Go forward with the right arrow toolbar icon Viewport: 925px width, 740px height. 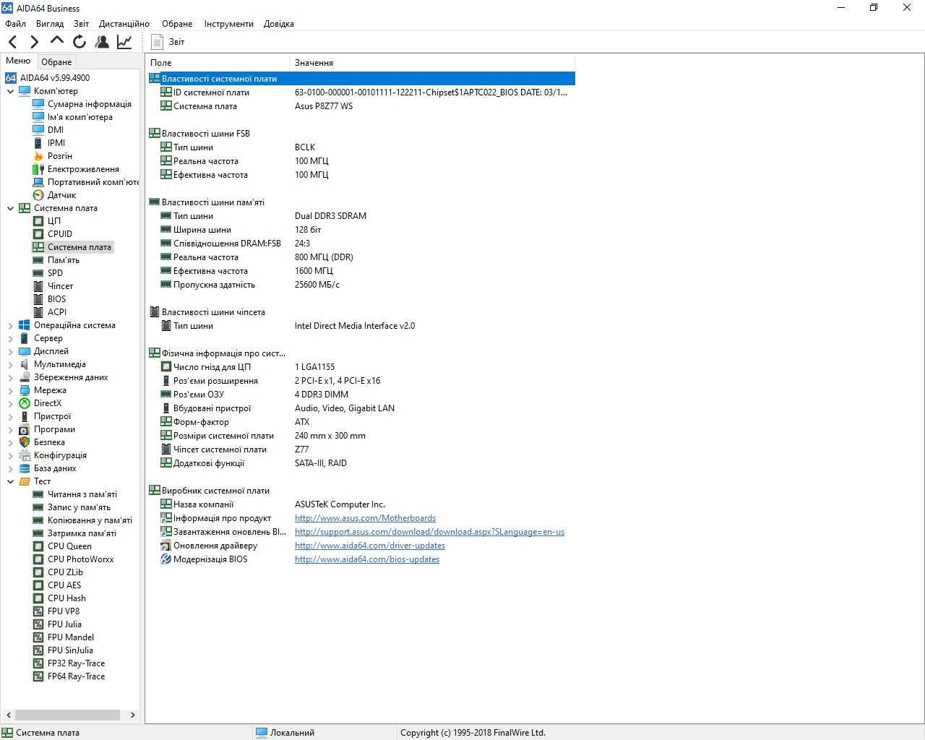[x=34, y=42]
